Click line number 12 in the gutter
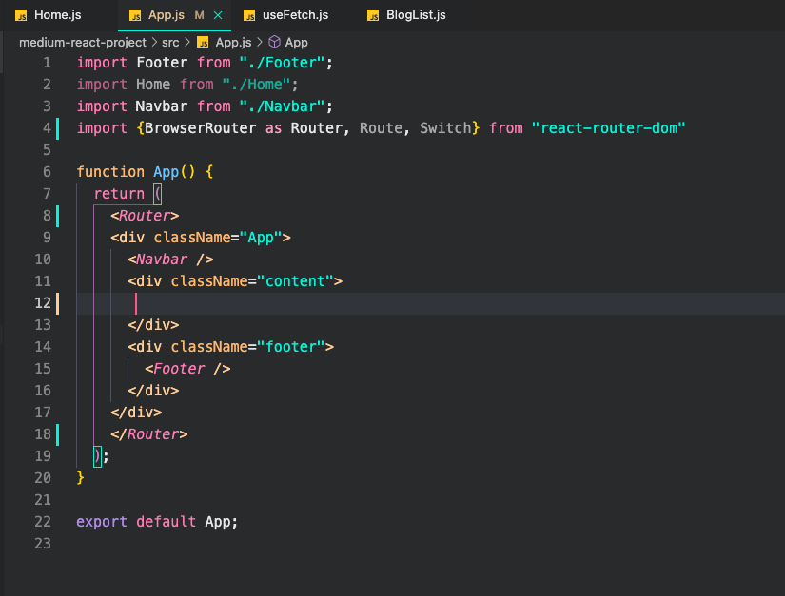Viewport: 785px width, 596px height. point(43,303)
